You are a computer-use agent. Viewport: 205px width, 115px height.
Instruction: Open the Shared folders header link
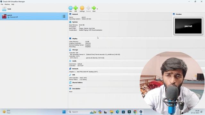pyautogui.click(x=78, y=82)
